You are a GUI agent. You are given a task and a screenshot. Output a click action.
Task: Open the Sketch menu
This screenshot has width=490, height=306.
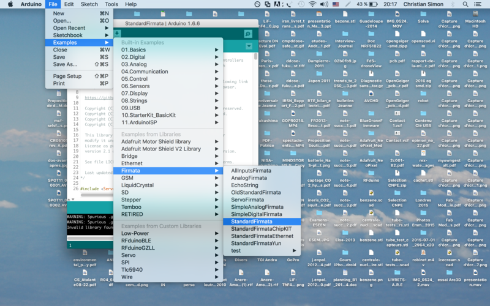point(89,4)
